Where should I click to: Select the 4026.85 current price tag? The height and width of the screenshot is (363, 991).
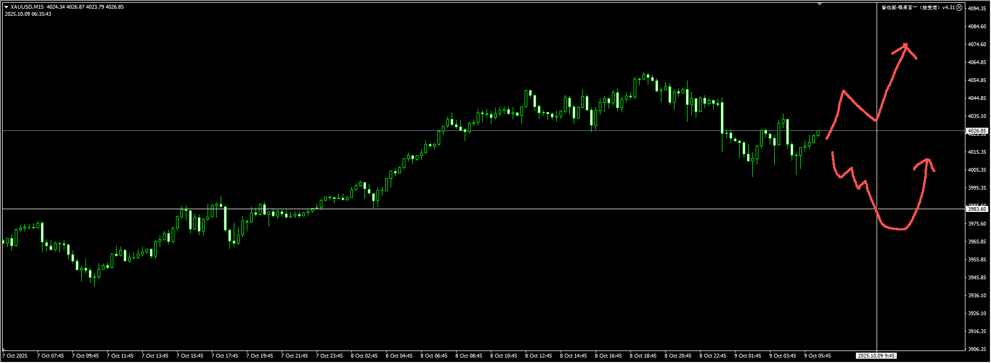click(976, 131)
